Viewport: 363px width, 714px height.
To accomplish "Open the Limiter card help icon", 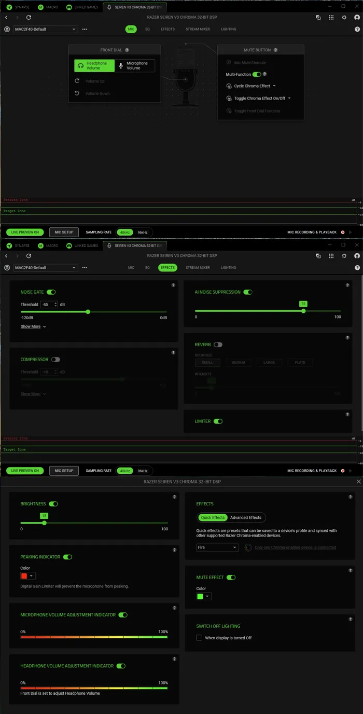I will click(348, 414).
